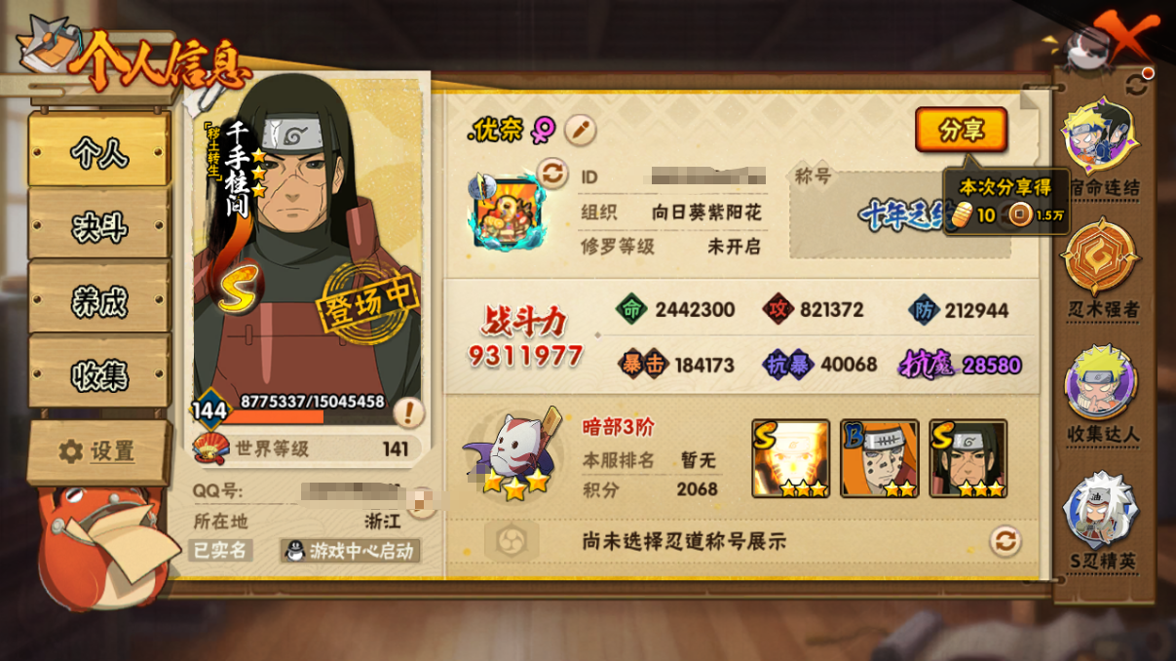Open the 收集 tab

99,373
